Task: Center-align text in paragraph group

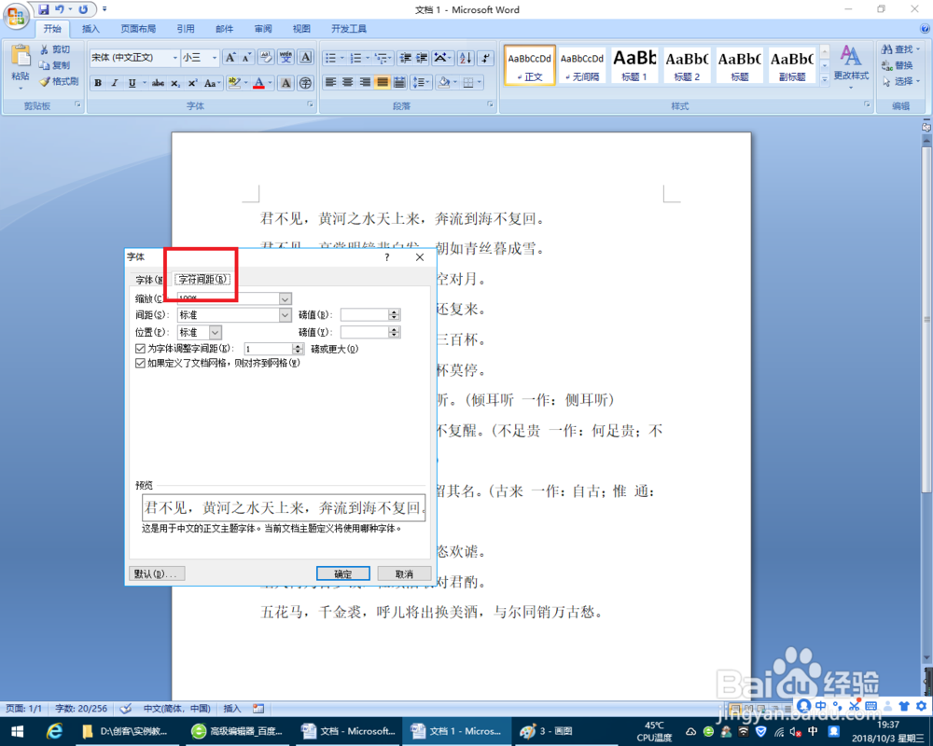Action: point(348,82)
